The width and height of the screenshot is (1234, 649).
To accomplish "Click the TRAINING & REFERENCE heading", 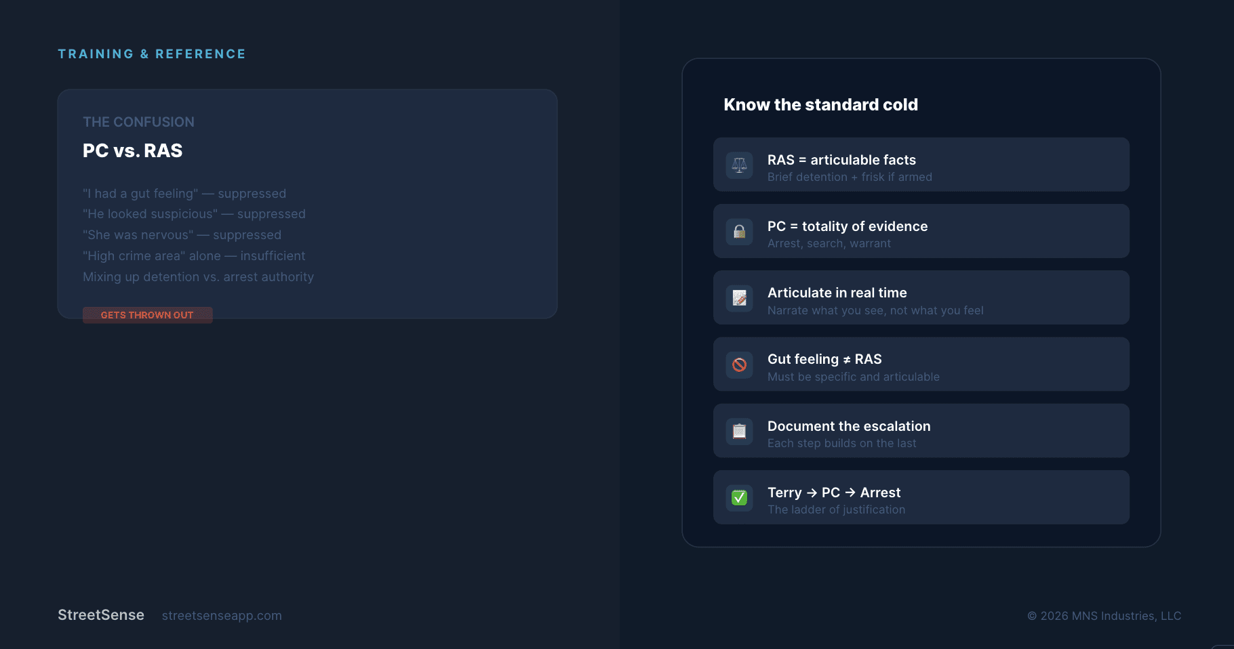I will 152,54.
